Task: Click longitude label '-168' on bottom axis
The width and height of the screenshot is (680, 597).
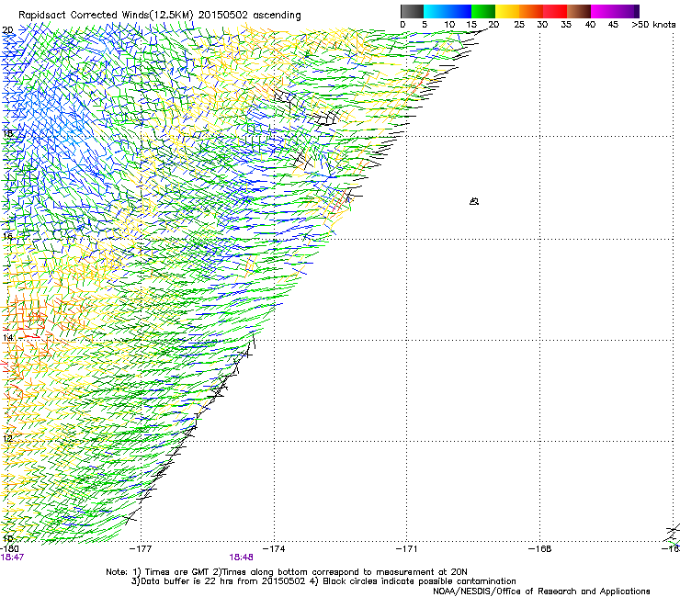Action: [x=540, y=549]
